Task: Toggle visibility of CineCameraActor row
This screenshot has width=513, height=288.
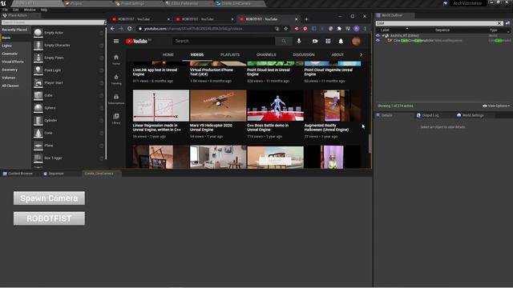Action: 378,41
